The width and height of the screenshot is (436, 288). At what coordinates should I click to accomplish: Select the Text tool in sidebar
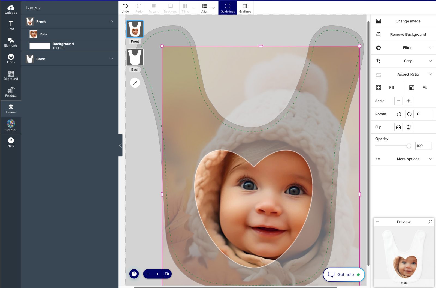click(11, 25)
